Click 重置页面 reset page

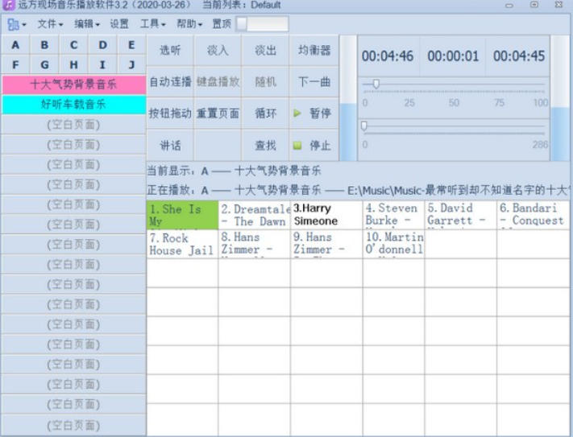point(218,113)
